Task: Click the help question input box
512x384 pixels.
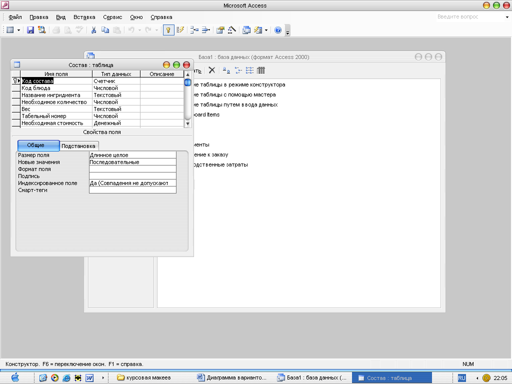Action: [x=469, y=16]
